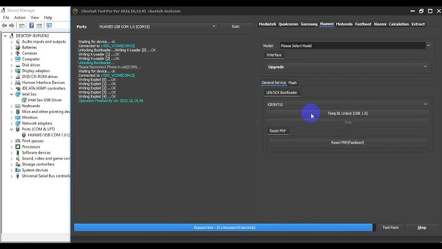
Task: Collapse the DESKTOP root node
Action: [5, 36]
